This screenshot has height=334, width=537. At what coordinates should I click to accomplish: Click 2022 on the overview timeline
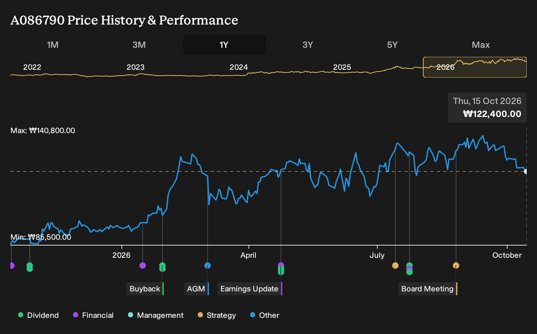pyautogui.click(x=32, y=67)
